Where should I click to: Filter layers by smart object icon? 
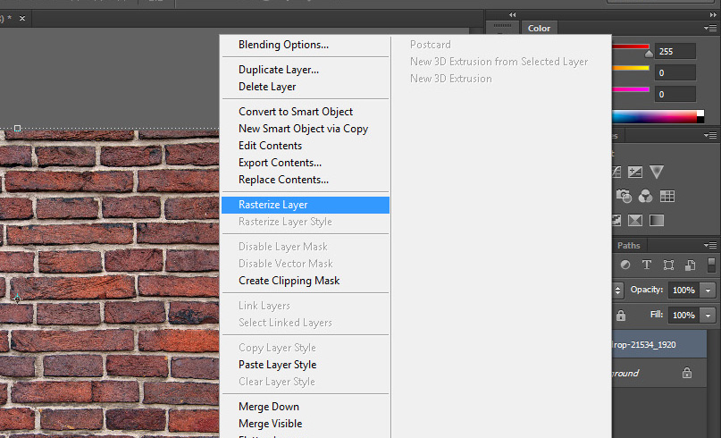tap(690, 265)
